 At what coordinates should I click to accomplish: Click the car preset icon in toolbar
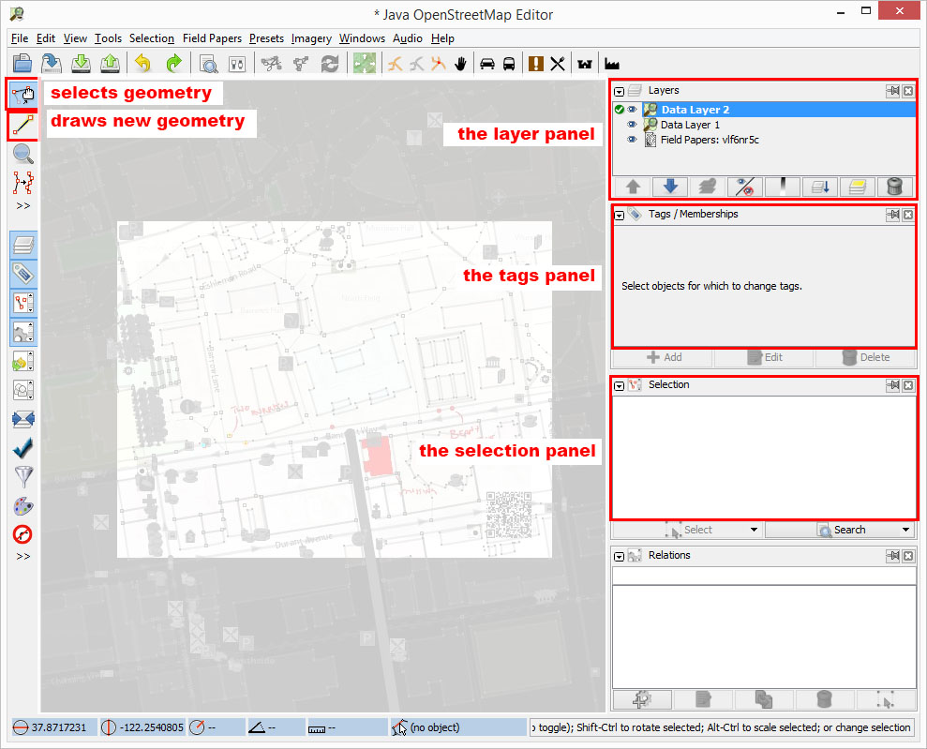tap(487, 63)
